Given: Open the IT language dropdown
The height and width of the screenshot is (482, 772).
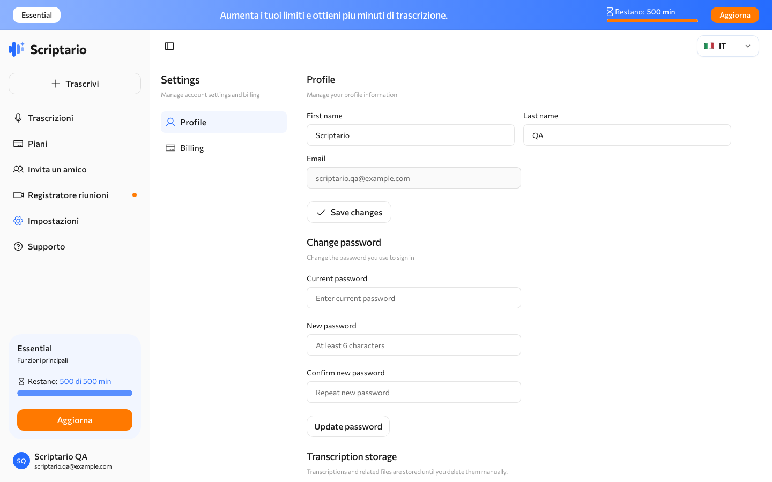Looking at the screenshot, I should (728, 46).
